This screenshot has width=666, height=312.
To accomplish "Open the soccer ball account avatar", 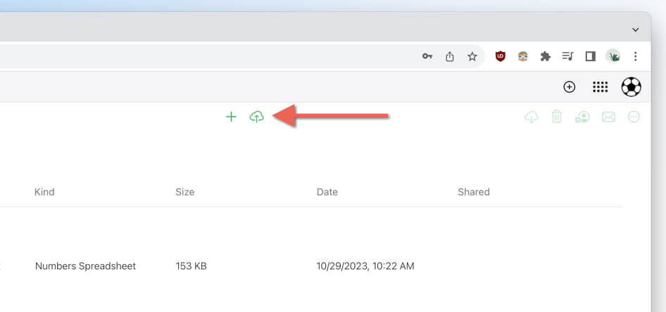I will click(632, 87).
